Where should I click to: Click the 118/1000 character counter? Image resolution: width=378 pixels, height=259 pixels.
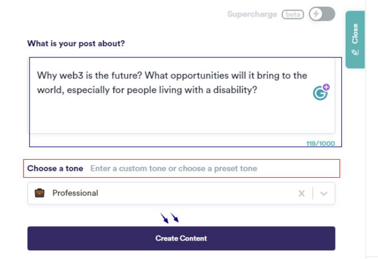pyautogui.click(x=320, y=143)
